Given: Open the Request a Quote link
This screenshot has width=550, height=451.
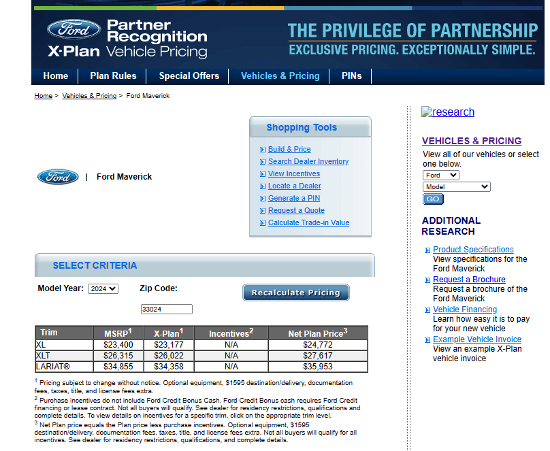Looking at the screenshot, I should tap(296, 211).
